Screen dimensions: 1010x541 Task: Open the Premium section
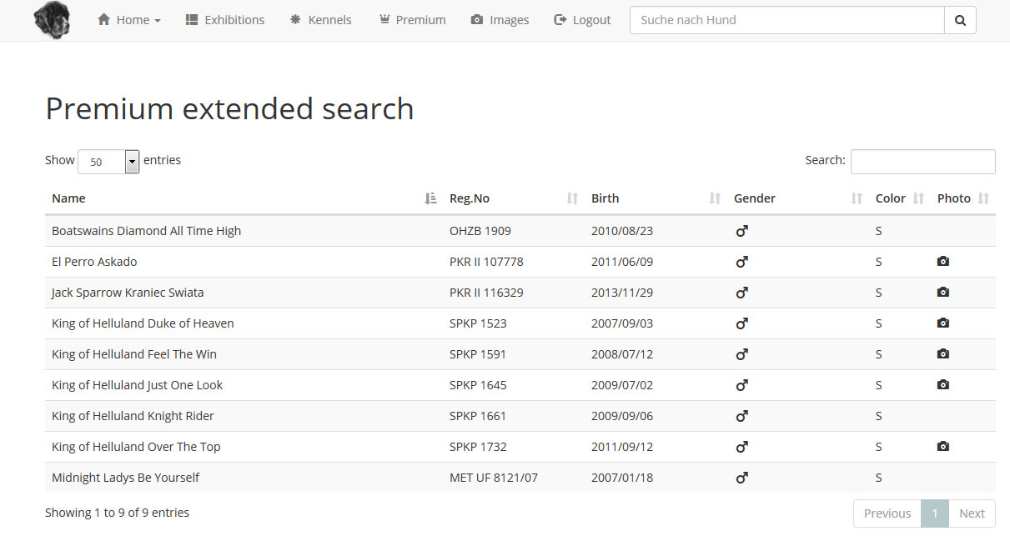click(x=412, y=20)
